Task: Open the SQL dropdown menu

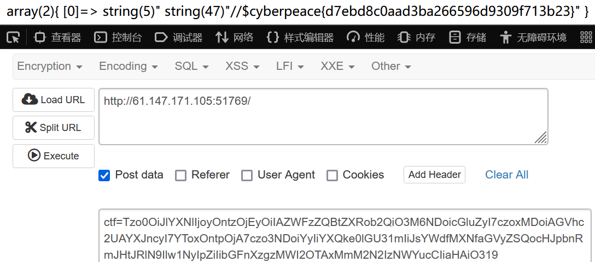Action: [191, 66]
